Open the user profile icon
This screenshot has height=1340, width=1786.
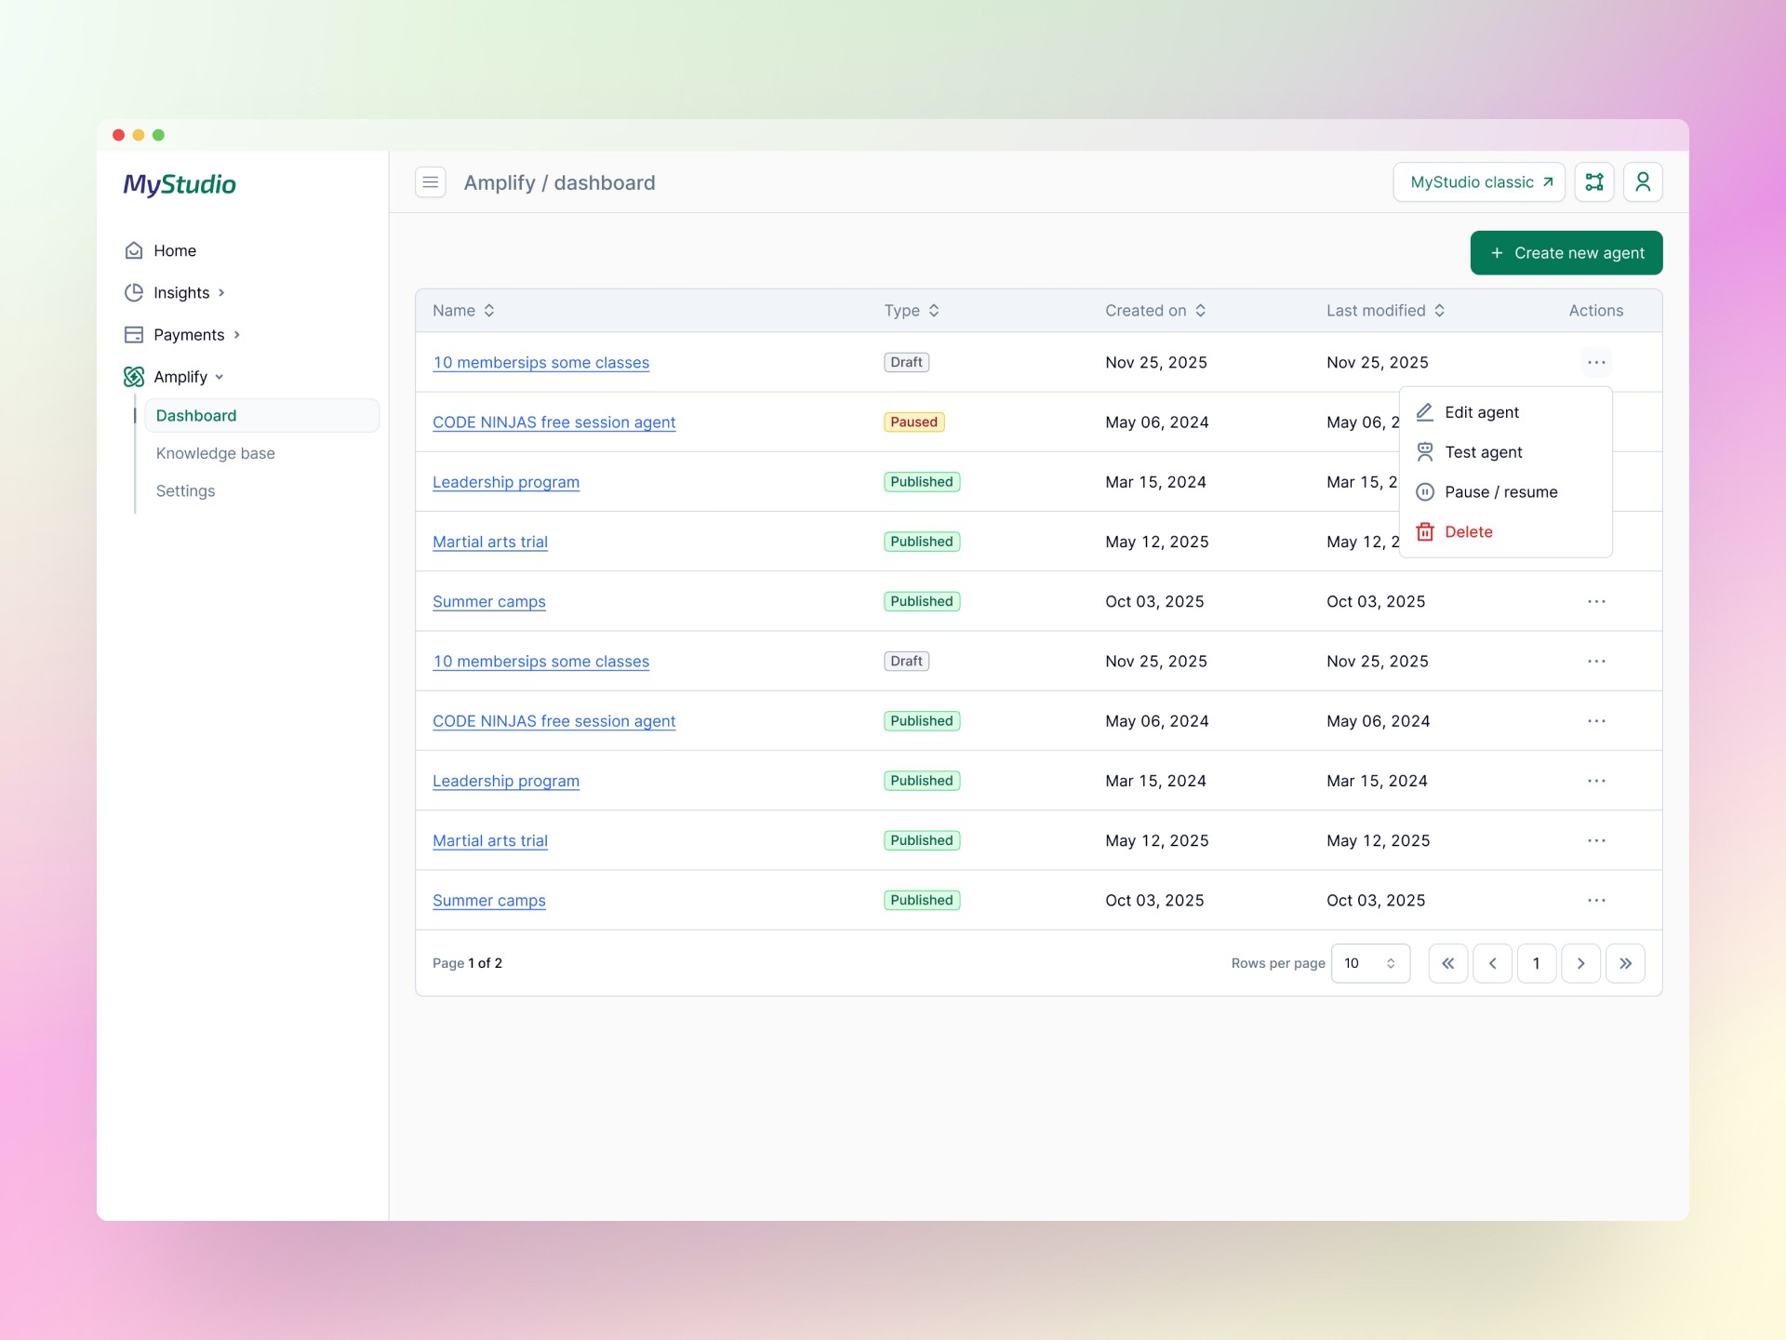click(x=1642, y=182)
